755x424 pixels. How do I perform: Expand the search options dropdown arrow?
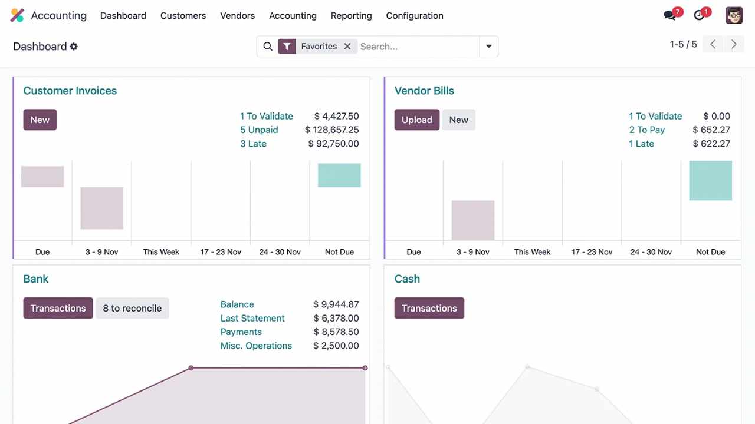(x=488, y=47)
